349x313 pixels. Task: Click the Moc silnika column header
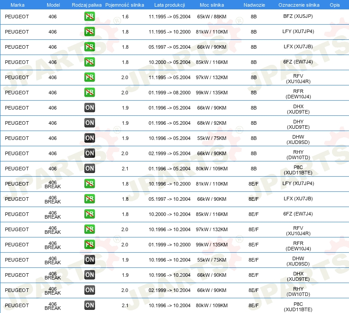(212, 5)
